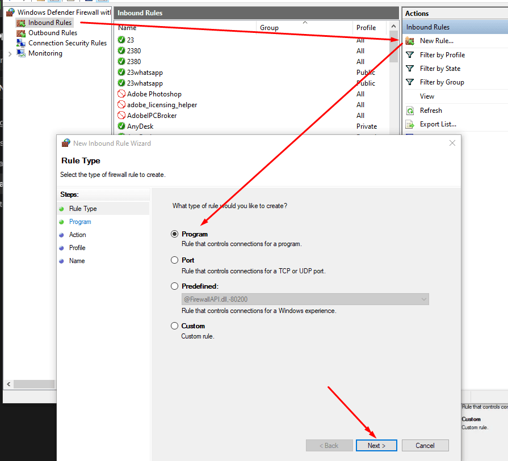
Task: Select Inbound Rules in the tree
Action: [50, 23]
